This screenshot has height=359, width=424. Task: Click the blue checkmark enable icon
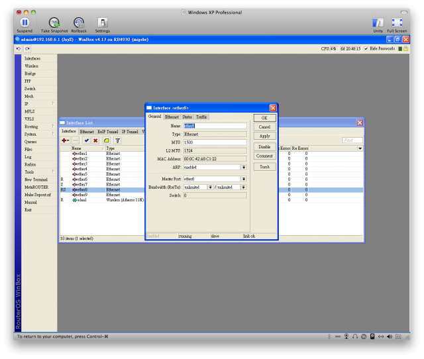87,140
